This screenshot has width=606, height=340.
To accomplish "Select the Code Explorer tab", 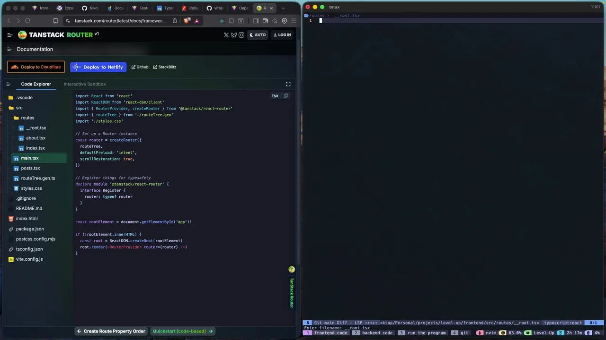I will pos(36,84).
